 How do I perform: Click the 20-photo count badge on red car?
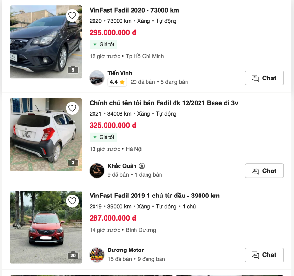coord(73,255)
